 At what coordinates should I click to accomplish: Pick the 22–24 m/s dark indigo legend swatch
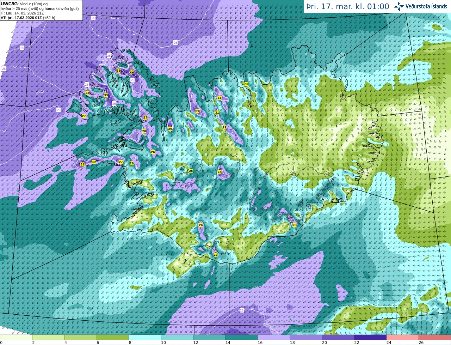pos(371,337)
